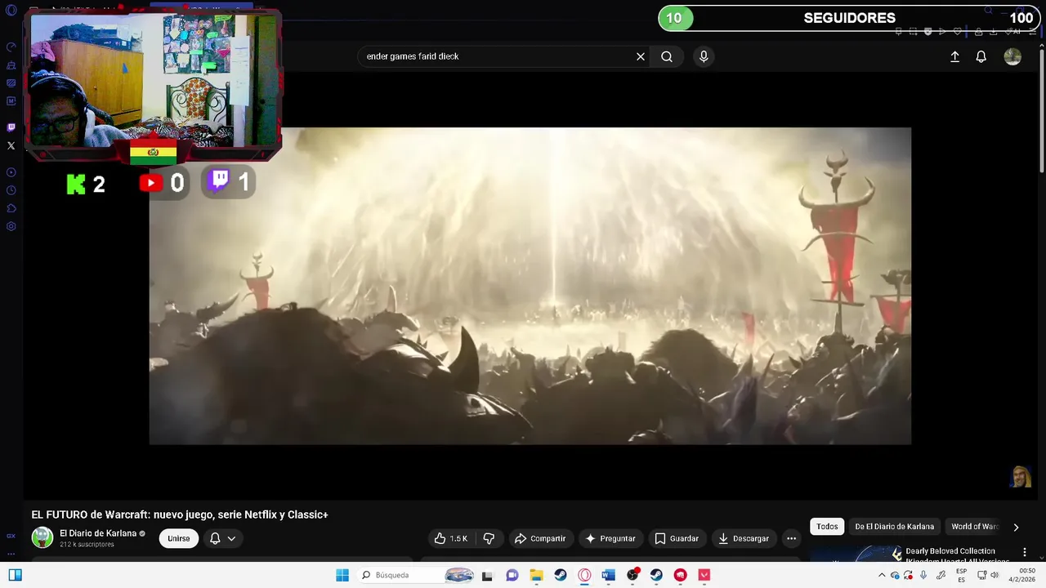The height and width of the screenshot is (588, 1046).
Task: Expand the subscription notification bell dropdown
Action: (223, 538)
